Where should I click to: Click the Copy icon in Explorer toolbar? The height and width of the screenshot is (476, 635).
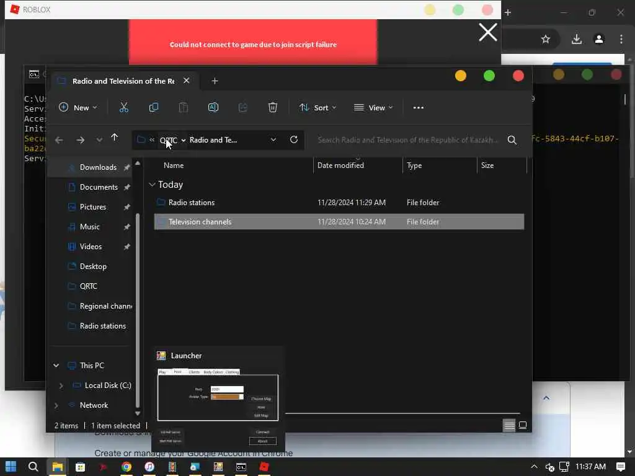click(154, 107)
